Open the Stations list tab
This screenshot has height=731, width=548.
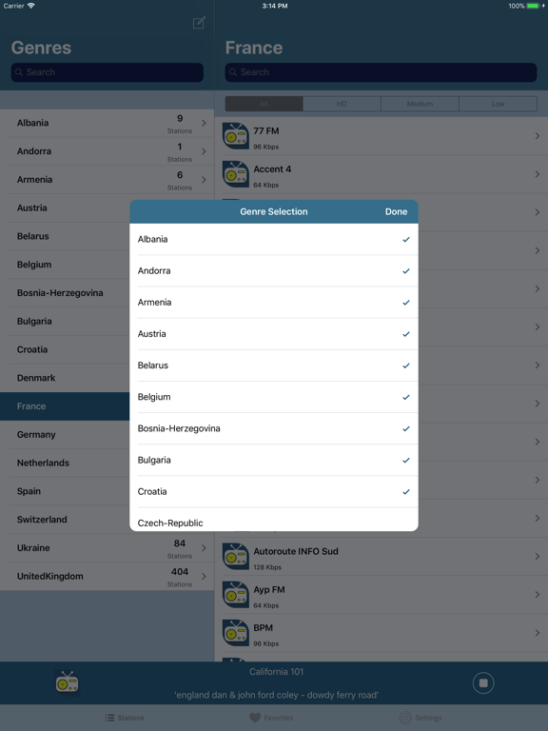tap(125, 718)
